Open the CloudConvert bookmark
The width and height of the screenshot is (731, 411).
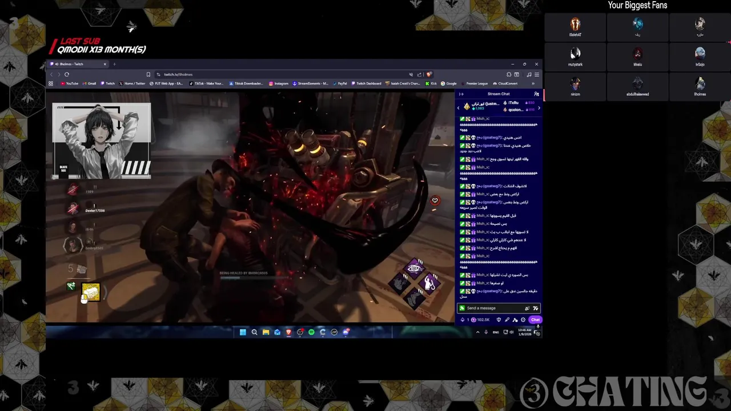(505, 83)
